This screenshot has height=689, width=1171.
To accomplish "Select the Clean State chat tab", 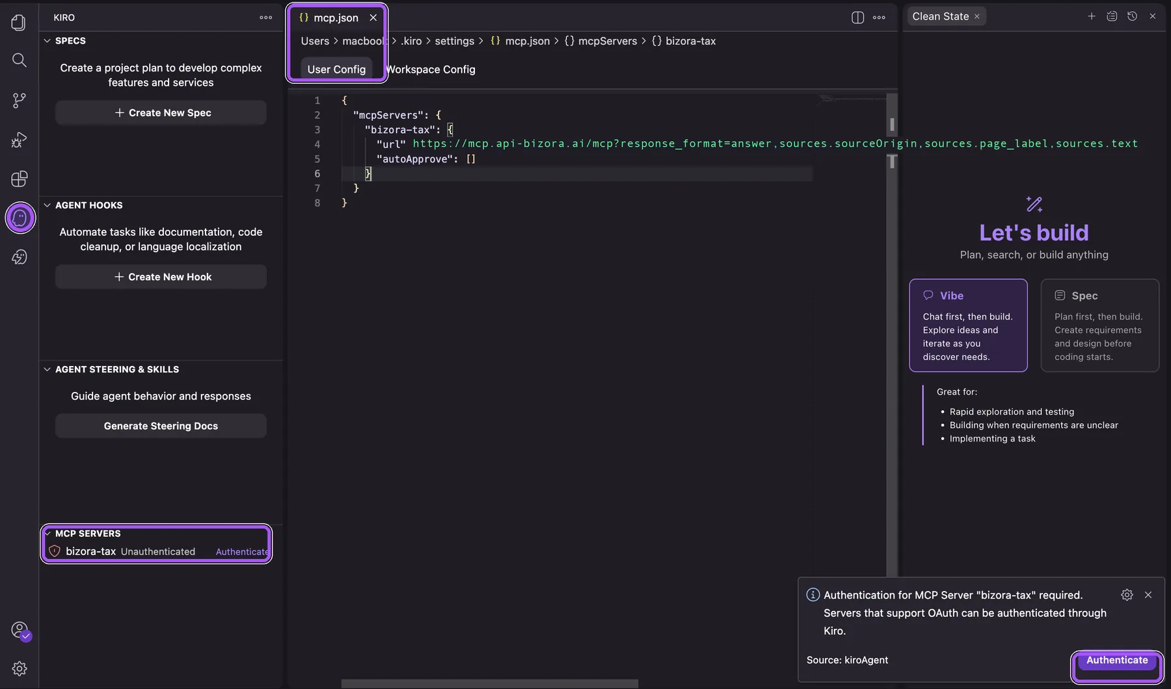I will (x=940, y=16).
